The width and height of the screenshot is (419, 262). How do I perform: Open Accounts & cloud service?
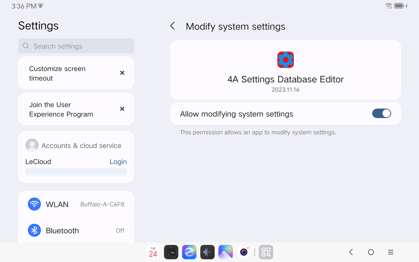(81, 146)
